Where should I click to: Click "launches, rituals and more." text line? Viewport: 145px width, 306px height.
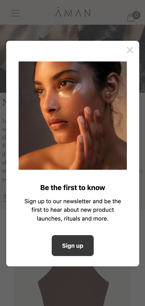coord(72,218)
